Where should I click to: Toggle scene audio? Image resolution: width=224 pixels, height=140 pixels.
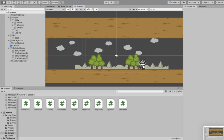point(77,9)
